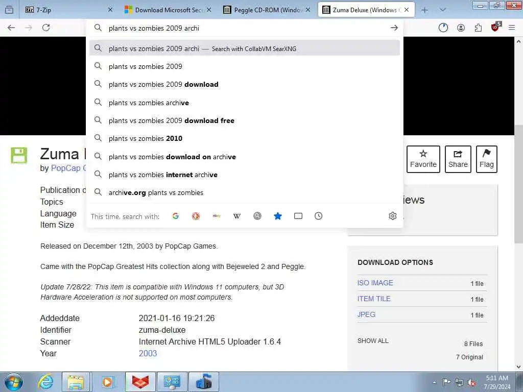
Task: Open the Firefox View button
Action: (x=9, y=10)
